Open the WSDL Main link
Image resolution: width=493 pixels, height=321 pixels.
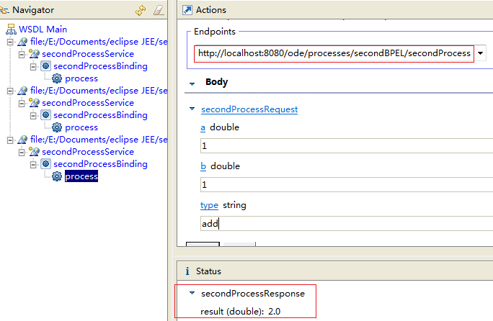click(x=43, y=30)
